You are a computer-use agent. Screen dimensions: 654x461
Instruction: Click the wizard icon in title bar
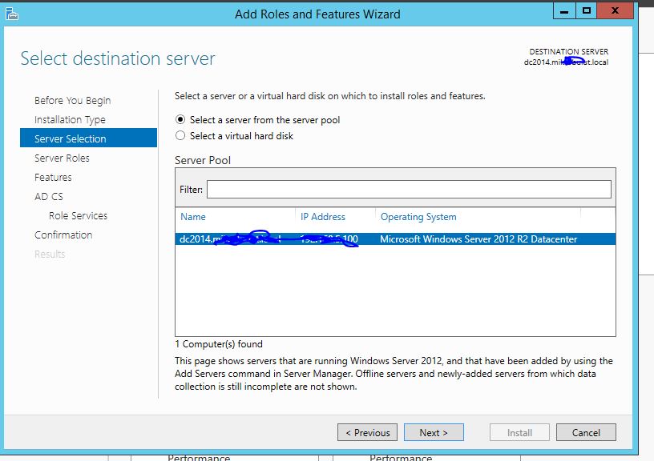pos(12,14)
